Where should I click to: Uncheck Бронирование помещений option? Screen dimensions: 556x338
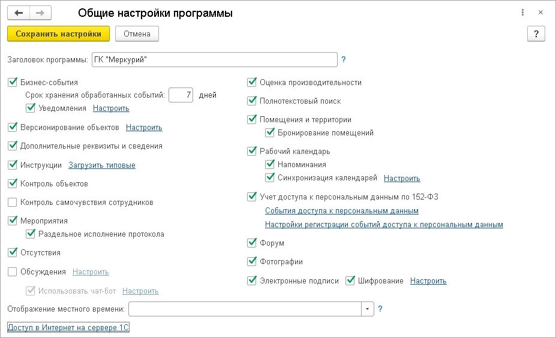click(x=270, y=133)
